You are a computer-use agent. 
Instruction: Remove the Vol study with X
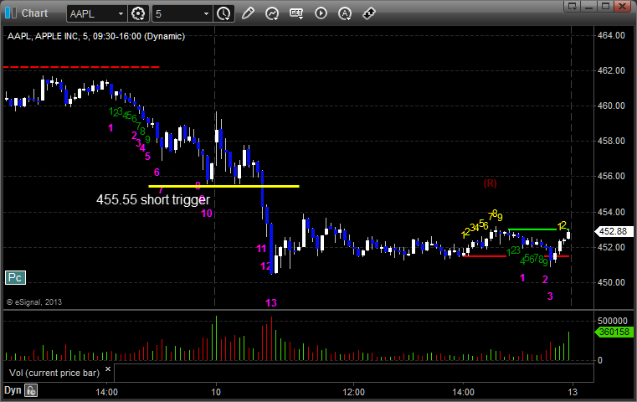[108, 369]
